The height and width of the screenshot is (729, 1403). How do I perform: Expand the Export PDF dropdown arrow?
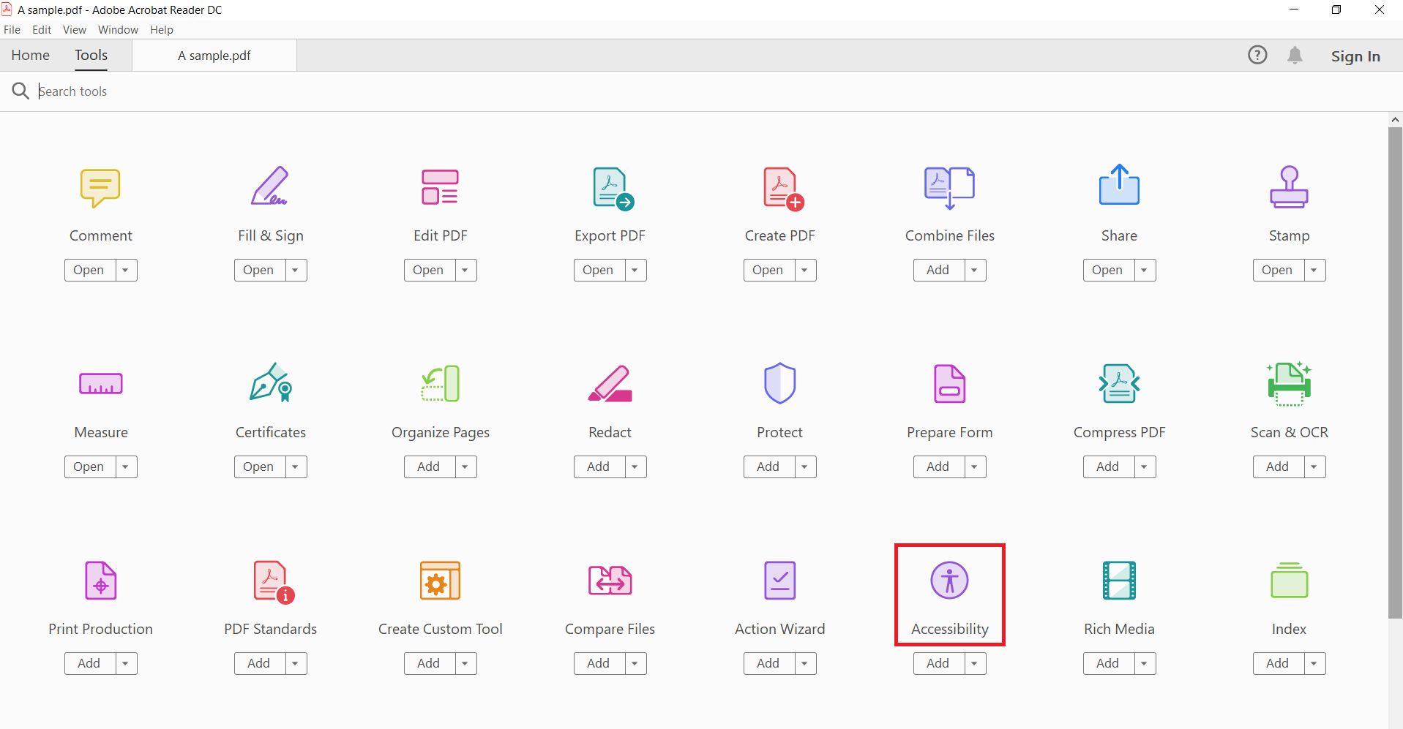click(x=635, y=270)
